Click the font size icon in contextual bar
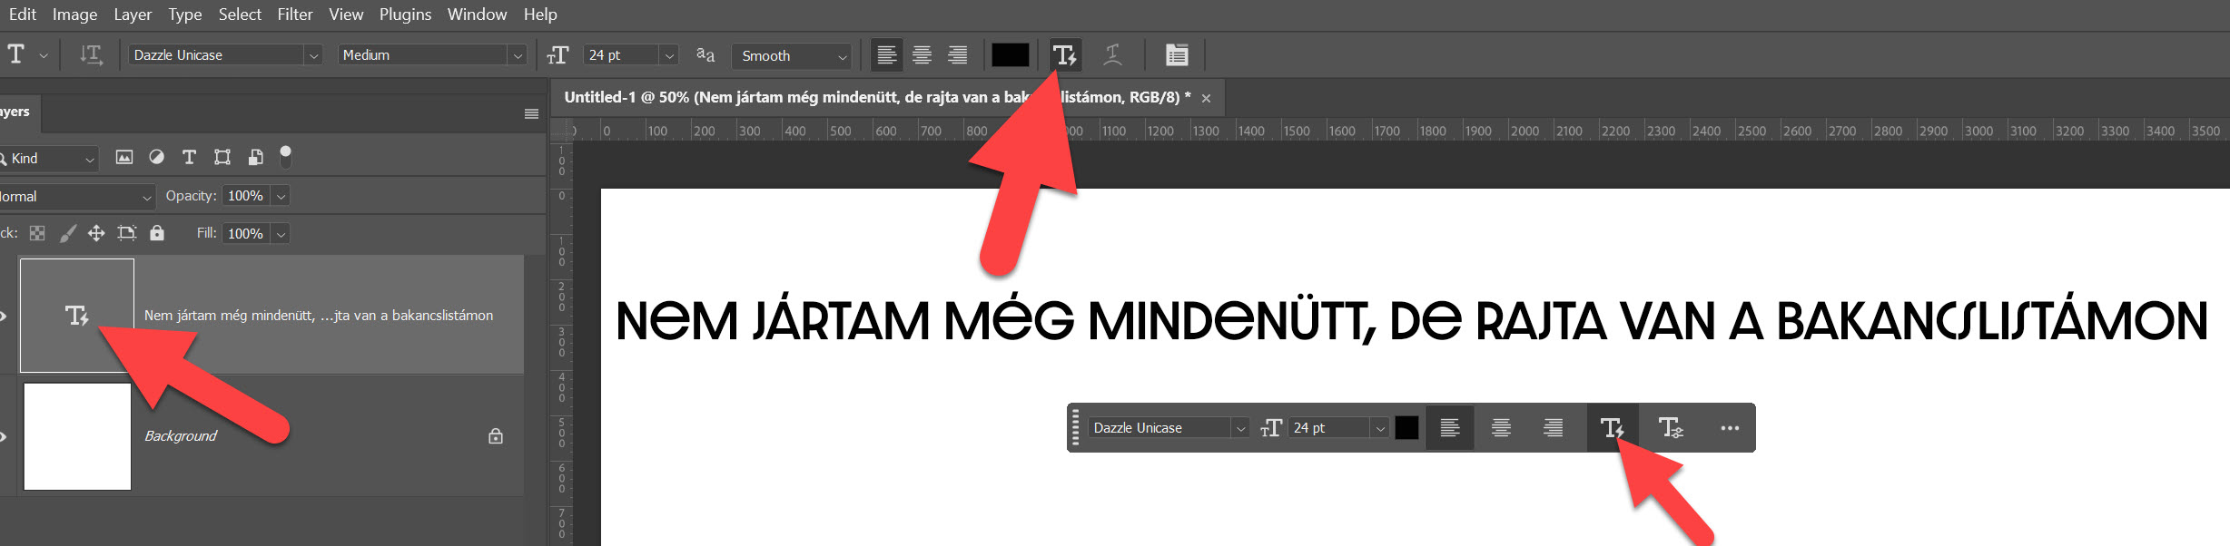This screenshot has width=2230, height=546. (1271, 428)
